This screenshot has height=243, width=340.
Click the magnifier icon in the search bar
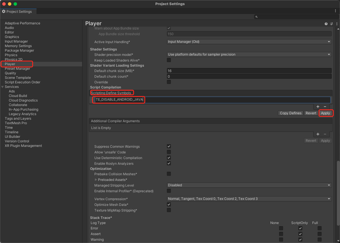tap(257, 17)
